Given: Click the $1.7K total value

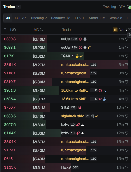Looking at the screenshot, I should click(x=9, y=56).
